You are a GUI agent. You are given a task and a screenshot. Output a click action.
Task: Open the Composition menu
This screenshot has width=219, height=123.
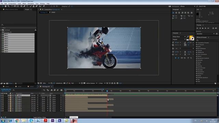pyautogui.click(x=12, y=4)
